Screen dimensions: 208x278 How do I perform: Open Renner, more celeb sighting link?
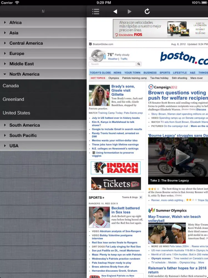point(167,200)
